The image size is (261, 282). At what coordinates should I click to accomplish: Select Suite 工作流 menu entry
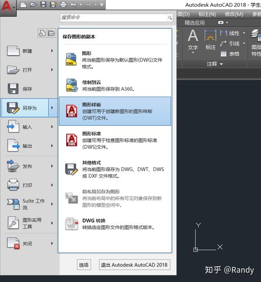click(30, 204)
